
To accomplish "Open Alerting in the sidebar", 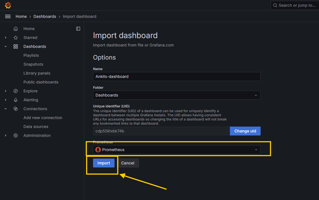I will pos(31,100).
